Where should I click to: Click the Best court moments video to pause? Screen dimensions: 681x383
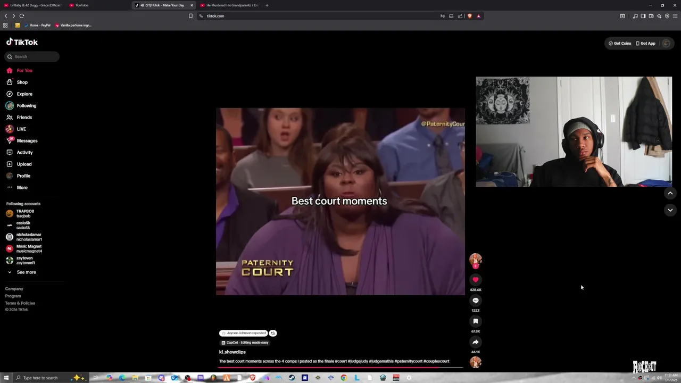coord(340,201)
